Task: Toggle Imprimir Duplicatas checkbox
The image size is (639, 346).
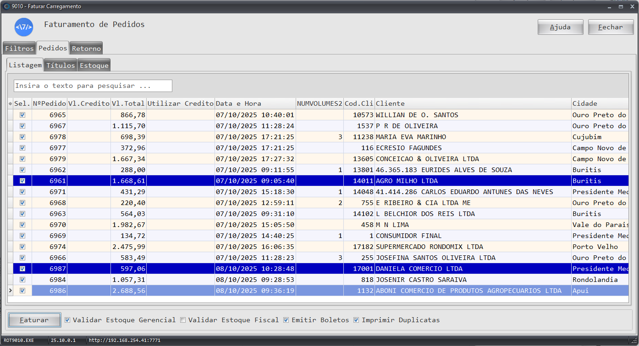Action: click(356, 320)
